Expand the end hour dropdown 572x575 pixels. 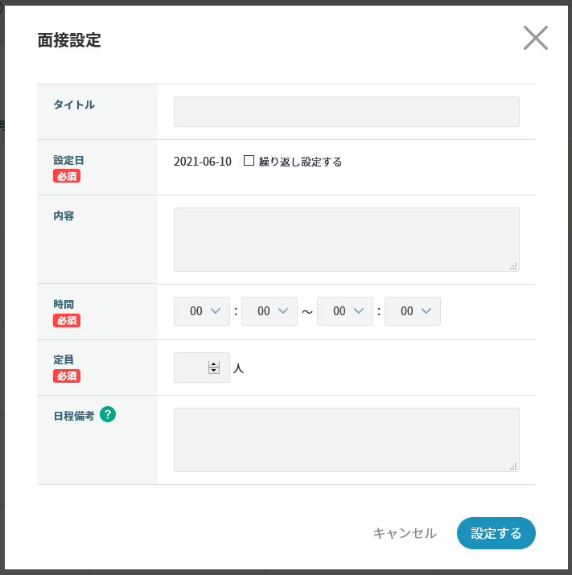(344, 311)
